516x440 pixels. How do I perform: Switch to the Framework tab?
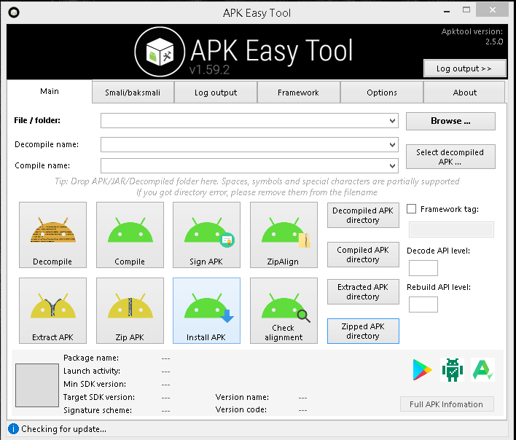tap(298, 93)
